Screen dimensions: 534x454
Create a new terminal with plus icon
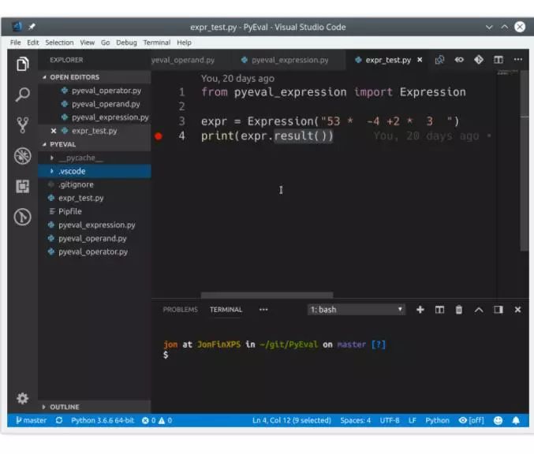point(420,310)
